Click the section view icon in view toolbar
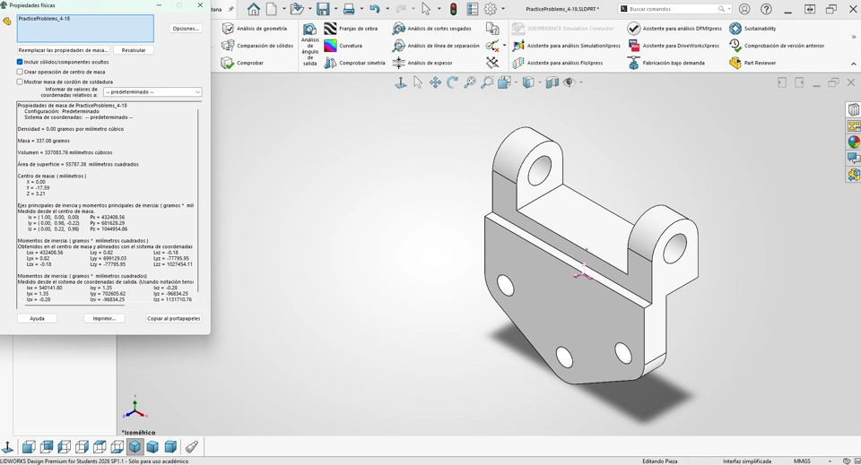Viewport: 861px width, 465px height. [552, 82]
